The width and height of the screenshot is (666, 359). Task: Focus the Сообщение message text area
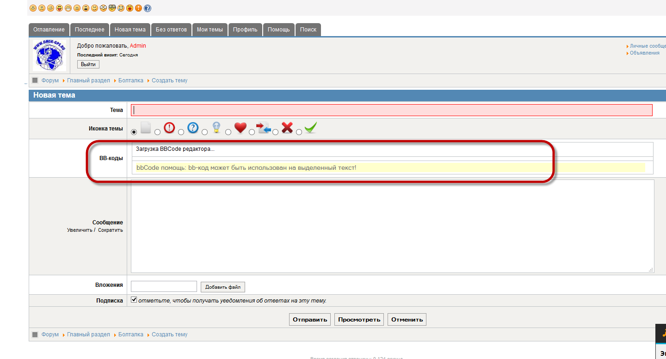(x=393, y=226)
